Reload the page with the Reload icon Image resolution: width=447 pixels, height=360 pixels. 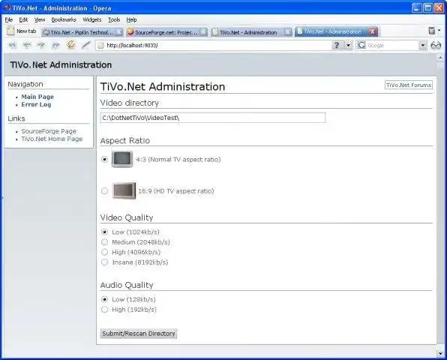(70, 45)
